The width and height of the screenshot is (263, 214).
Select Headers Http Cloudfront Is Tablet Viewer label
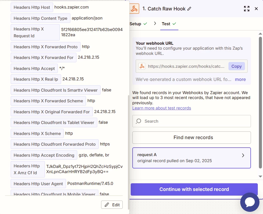click(54, 122)
